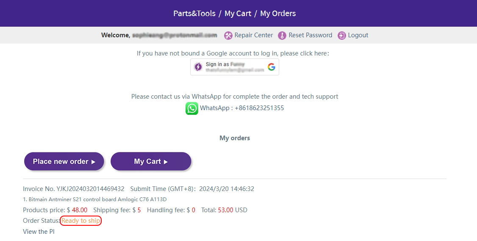This screenshot has height=241, width=477.
Task: Go to My Cart in the header
Action: 238,14
